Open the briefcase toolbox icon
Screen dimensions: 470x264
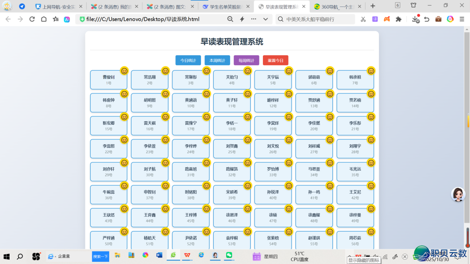(x=437, y=20)
